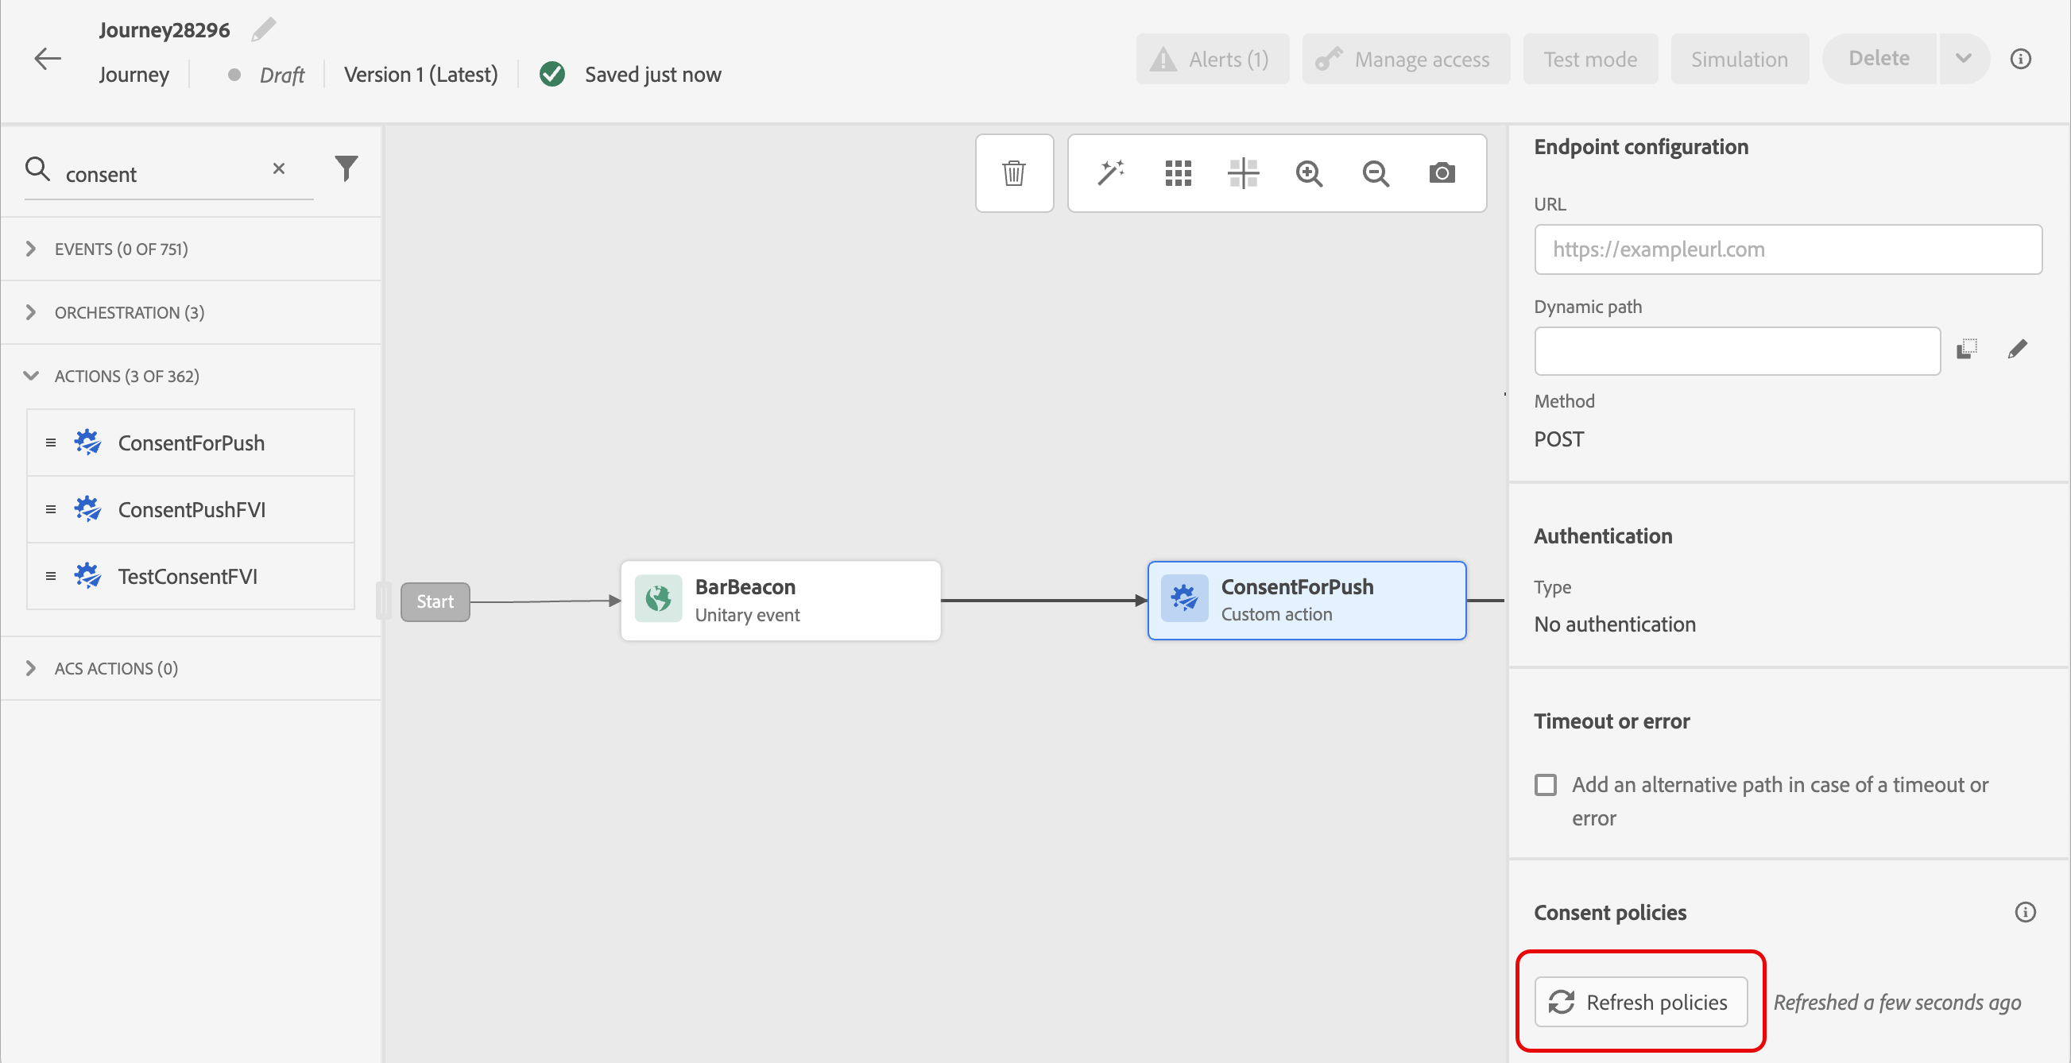Click the URL input field
Screen dimensions: 2071x1063
(1787, 249)
